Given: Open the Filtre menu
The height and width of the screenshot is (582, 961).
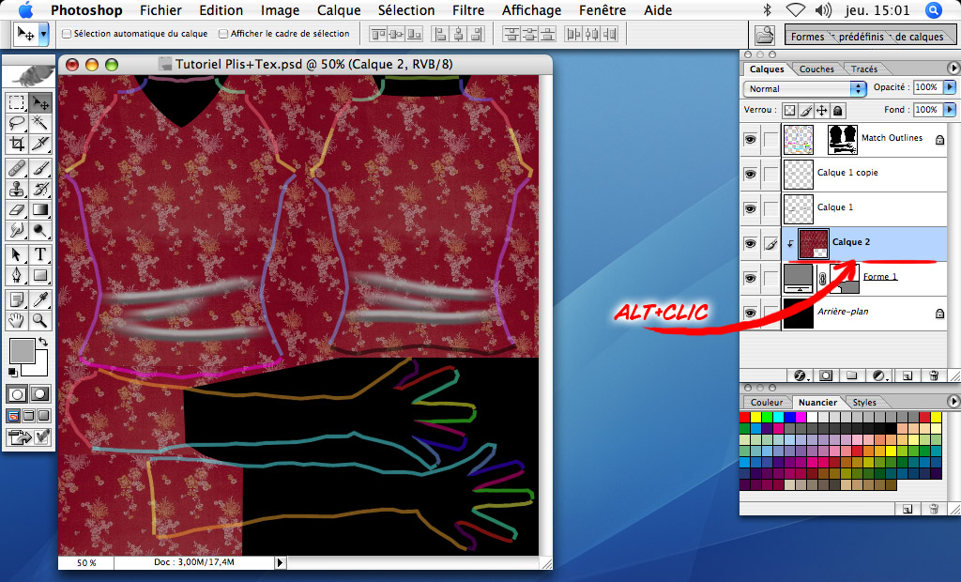Looking at the screenshot, I should coord(468,10).
